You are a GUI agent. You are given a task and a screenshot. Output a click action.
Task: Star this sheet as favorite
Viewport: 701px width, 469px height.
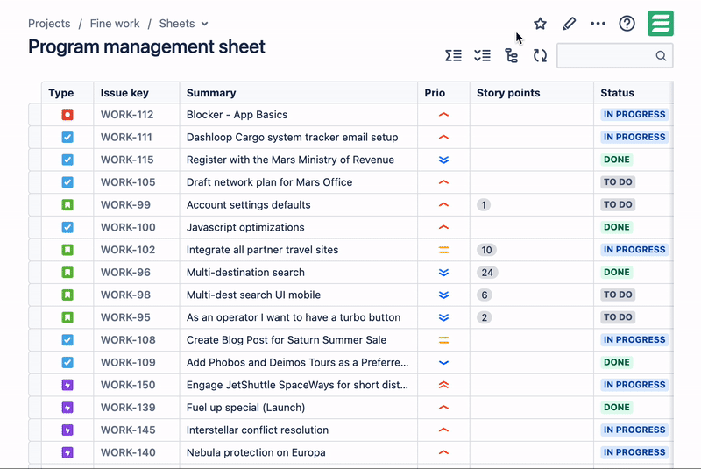click(x=540, y=24)
